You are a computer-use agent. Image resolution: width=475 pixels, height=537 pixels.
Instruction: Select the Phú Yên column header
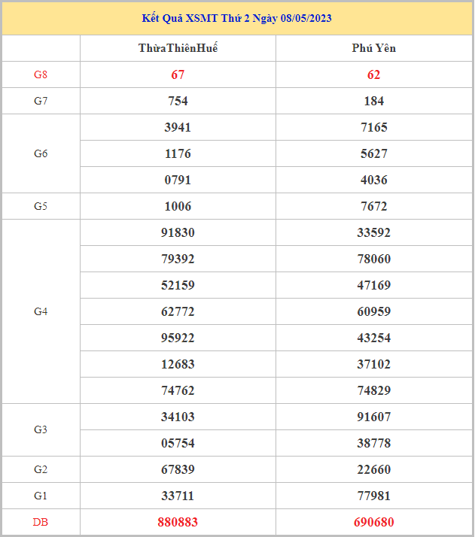(x=373, y=48)
